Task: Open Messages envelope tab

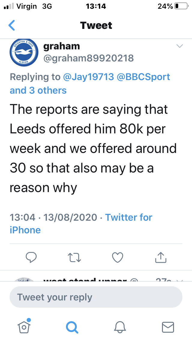Action: [168, 327]
